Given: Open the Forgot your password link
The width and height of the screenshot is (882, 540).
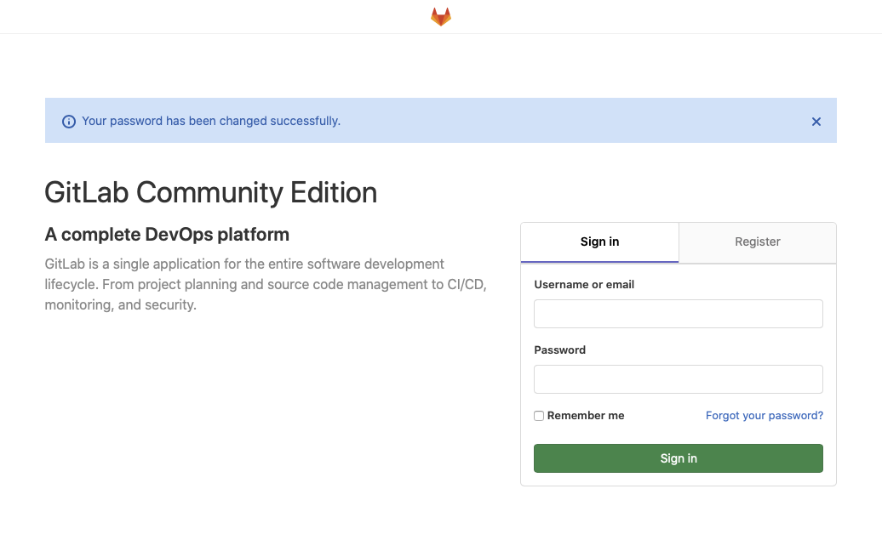Looking at the screenshot, I should coord(765,415).
